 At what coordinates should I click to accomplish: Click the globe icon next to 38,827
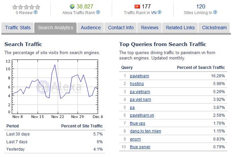pos(72,6)
